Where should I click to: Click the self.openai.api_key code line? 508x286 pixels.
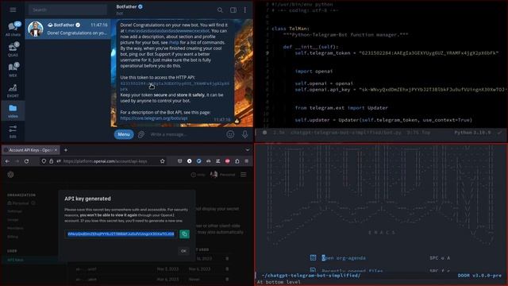[x=400, y=89]
